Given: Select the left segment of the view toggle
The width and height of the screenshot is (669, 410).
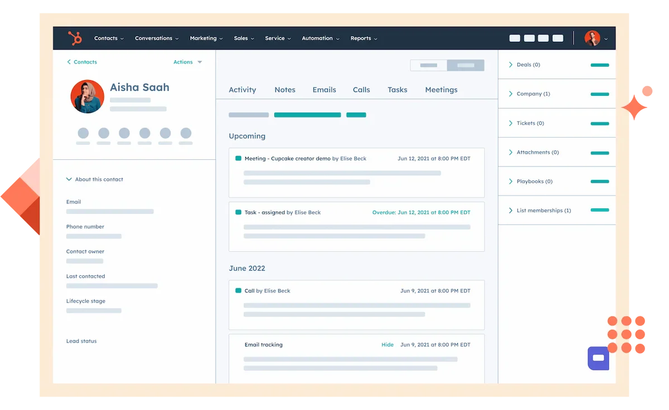Looking at the screenshot, I should pos(429,65).
